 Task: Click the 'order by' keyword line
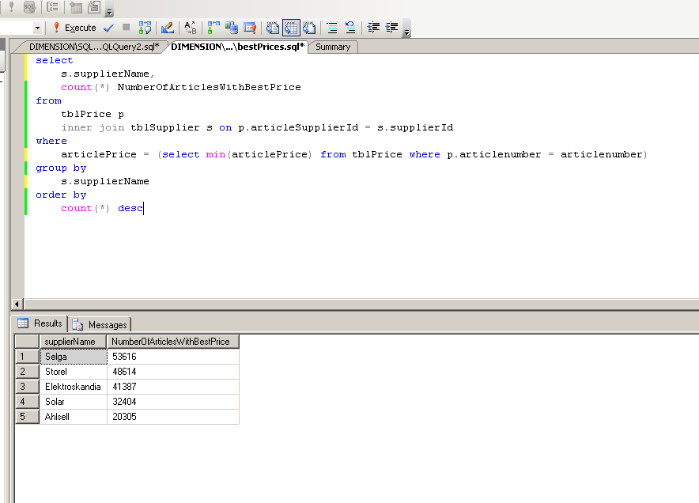pos(61,195)
